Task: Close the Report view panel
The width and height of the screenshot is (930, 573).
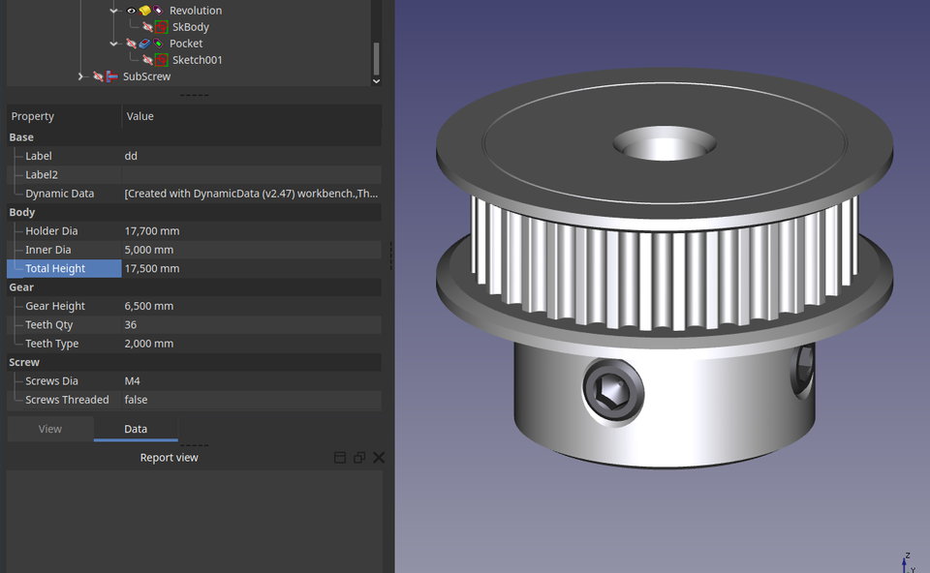Action: click(x=378, y=457)
